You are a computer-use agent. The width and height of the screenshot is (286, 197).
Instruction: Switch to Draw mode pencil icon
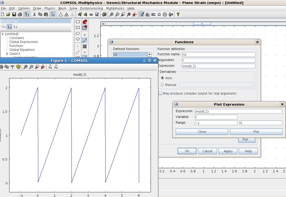pos(142,14)
